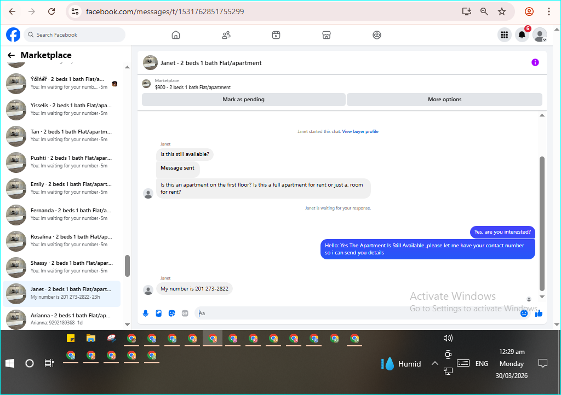Choose a sticker using the sticker icon
Viewport: 561px width, 395px height.
tap(171, 313)
